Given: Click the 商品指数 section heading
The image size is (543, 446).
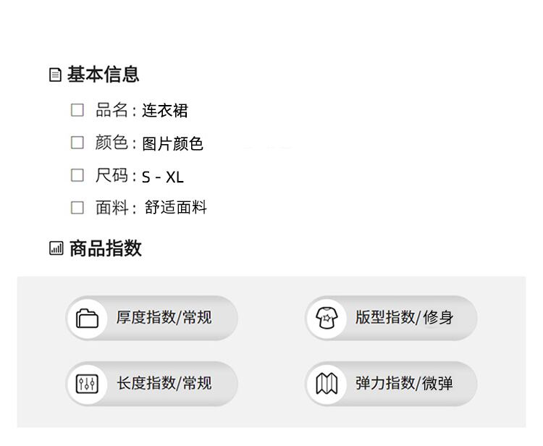Looking at the screenshot, I should point(105,249).
